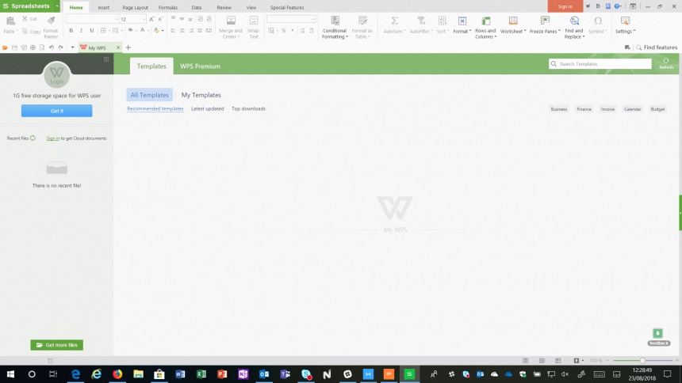Click the Print icon in quick access bar
Image resolution: width=682 pixels, height=383 pixels.
(x=33, y=47)
